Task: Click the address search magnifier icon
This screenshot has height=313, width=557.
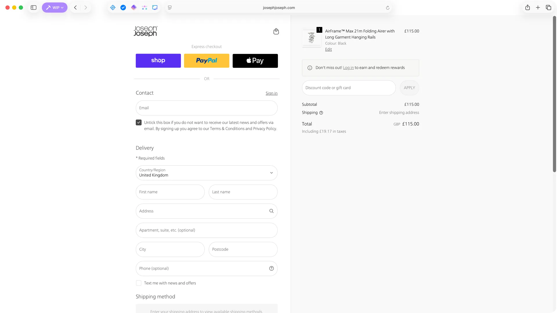Action: 271,211
